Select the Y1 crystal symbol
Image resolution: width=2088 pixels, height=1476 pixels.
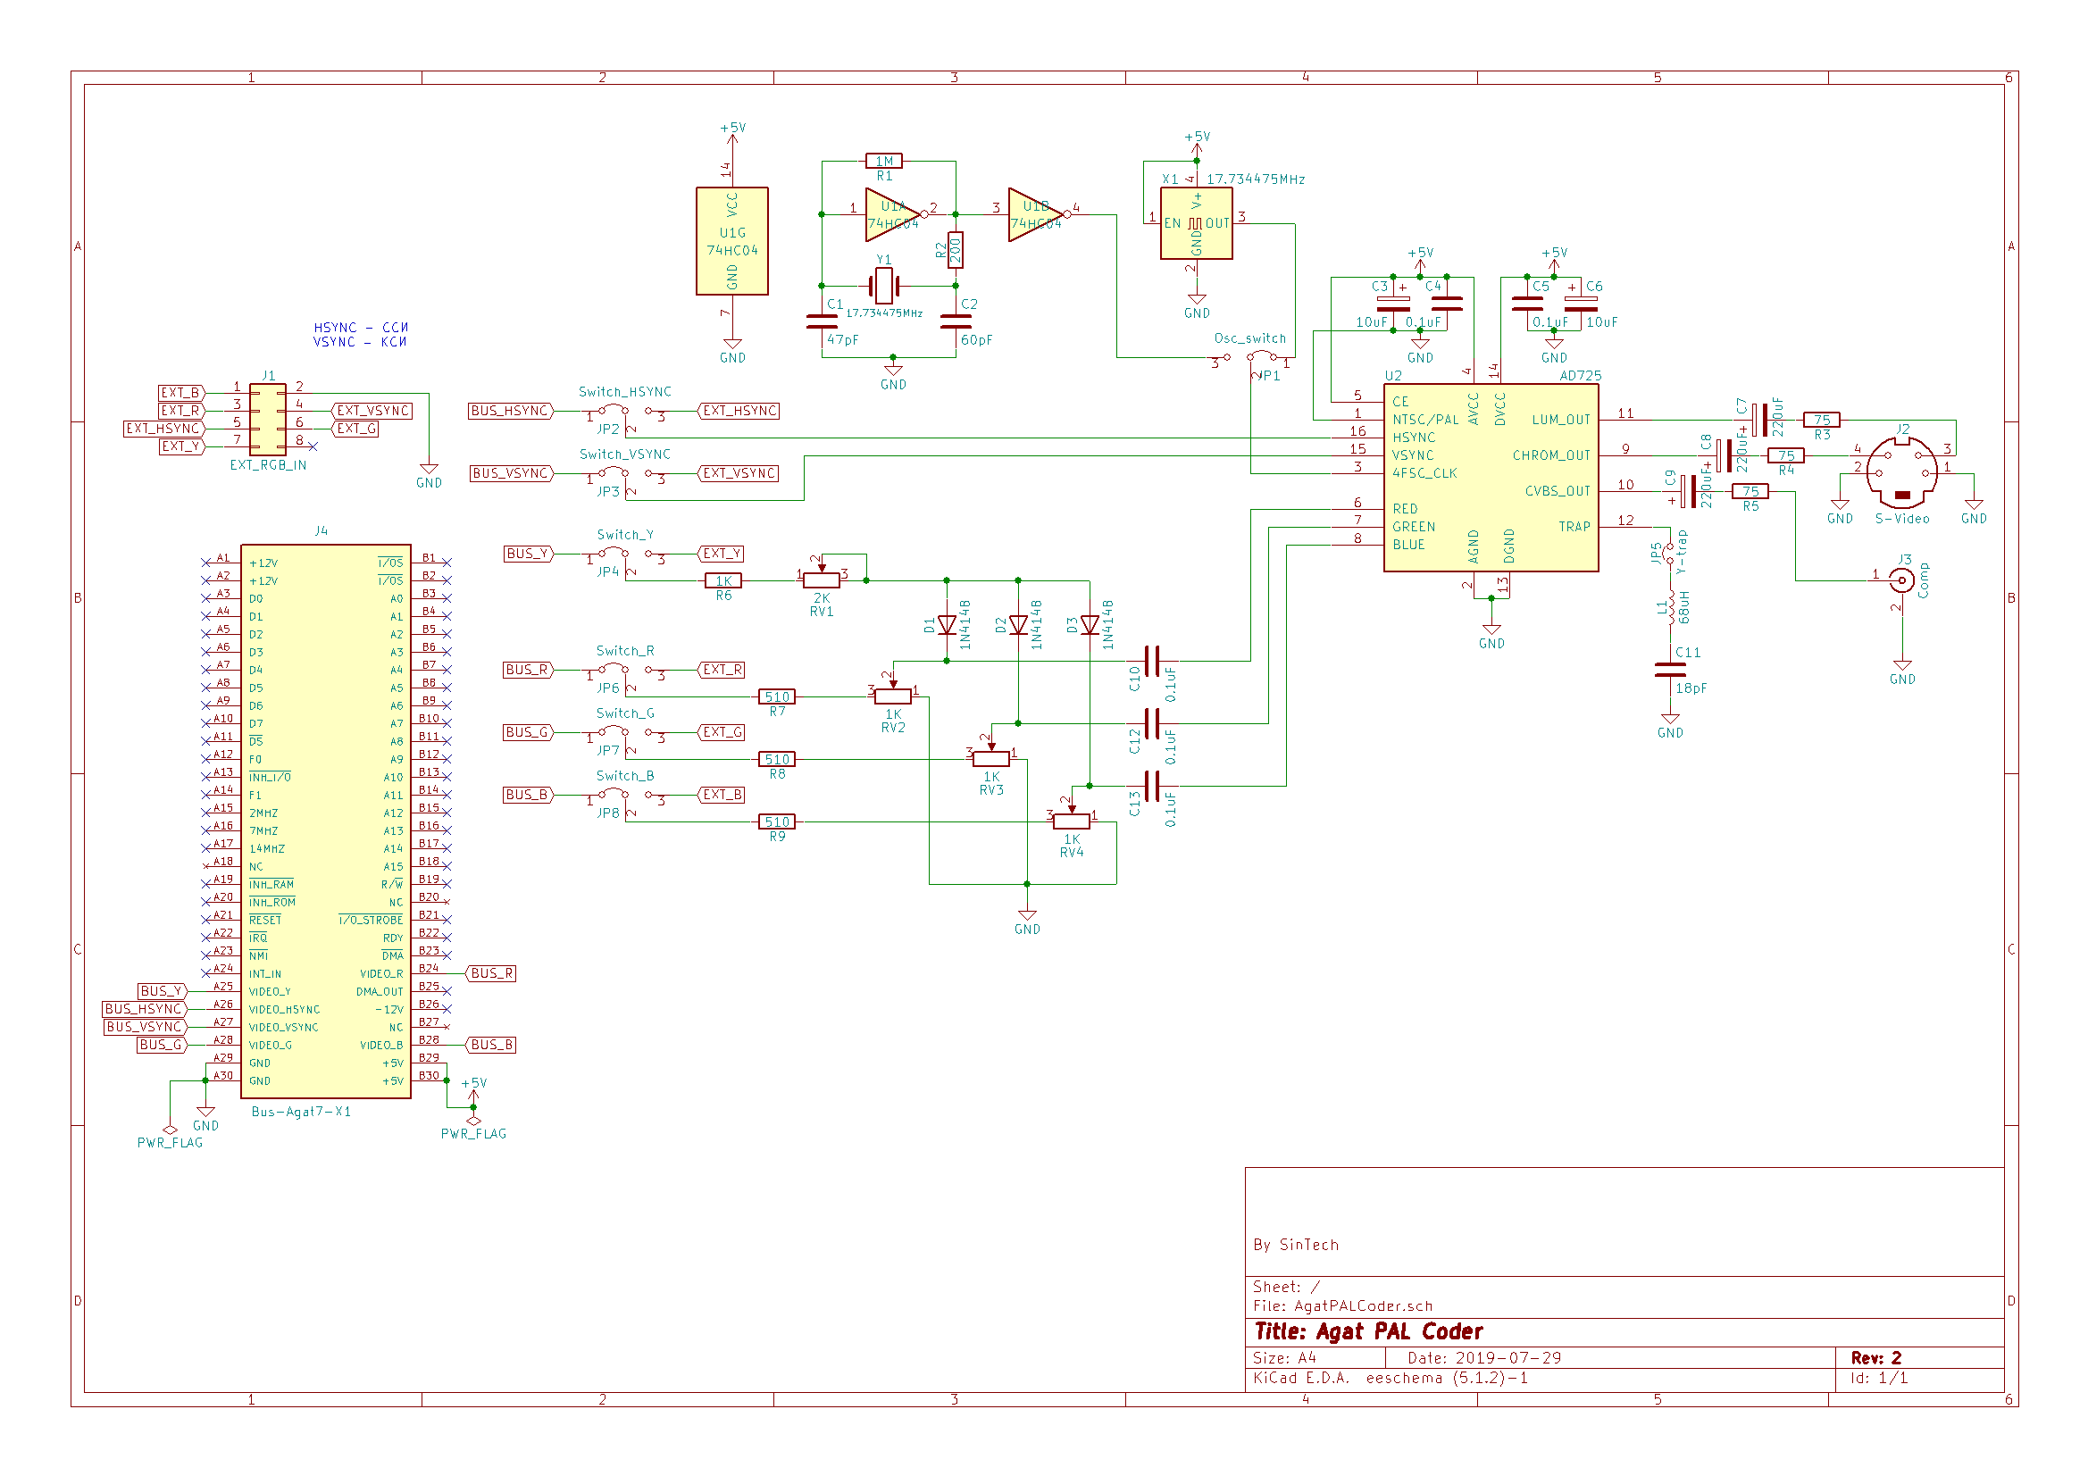(x=883, y=286)
